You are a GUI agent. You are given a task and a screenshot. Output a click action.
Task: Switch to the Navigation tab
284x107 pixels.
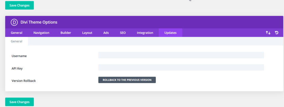coord(41,33)
